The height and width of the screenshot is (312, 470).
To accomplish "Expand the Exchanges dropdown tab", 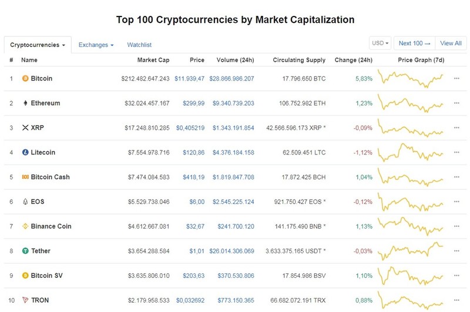I will point(96,45).
